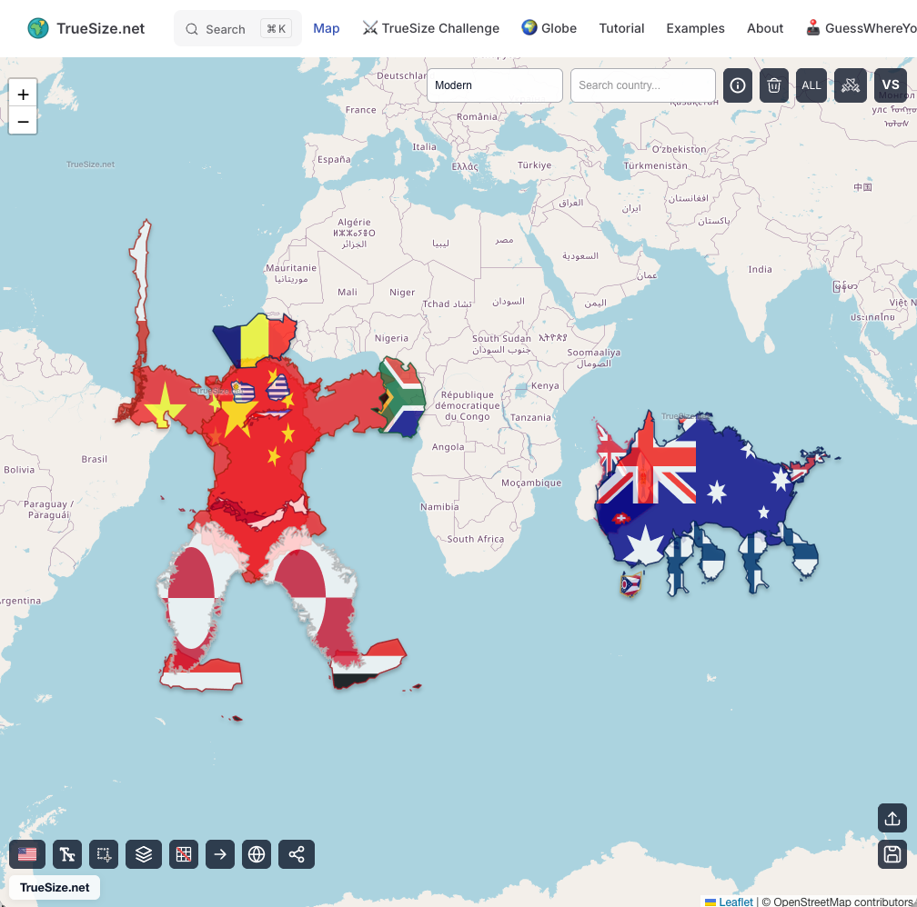Open the TrueSize Challenge tab
Screen dimensions: 917x907
[x=431, y=28]
